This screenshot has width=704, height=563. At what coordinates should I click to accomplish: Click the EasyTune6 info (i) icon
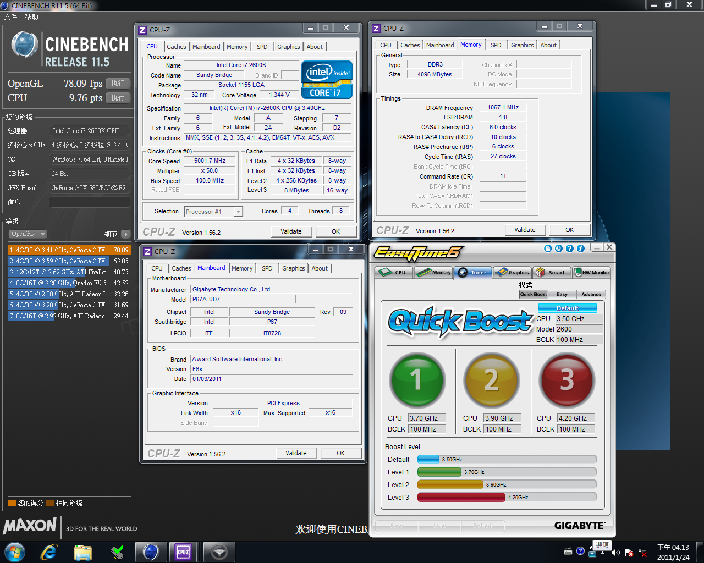coord(581,249)
